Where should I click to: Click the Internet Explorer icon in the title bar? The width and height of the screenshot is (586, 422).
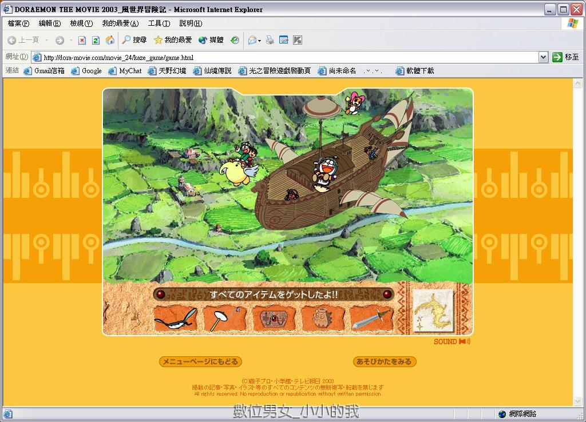click(x=7, y=9)
